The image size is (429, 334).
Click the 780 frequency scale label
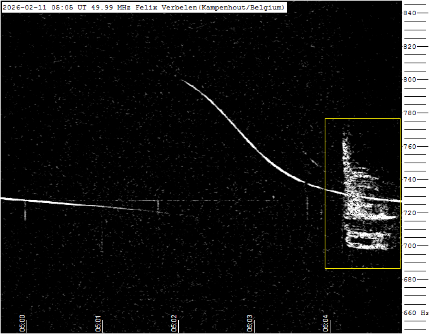[x=409, y=113]
